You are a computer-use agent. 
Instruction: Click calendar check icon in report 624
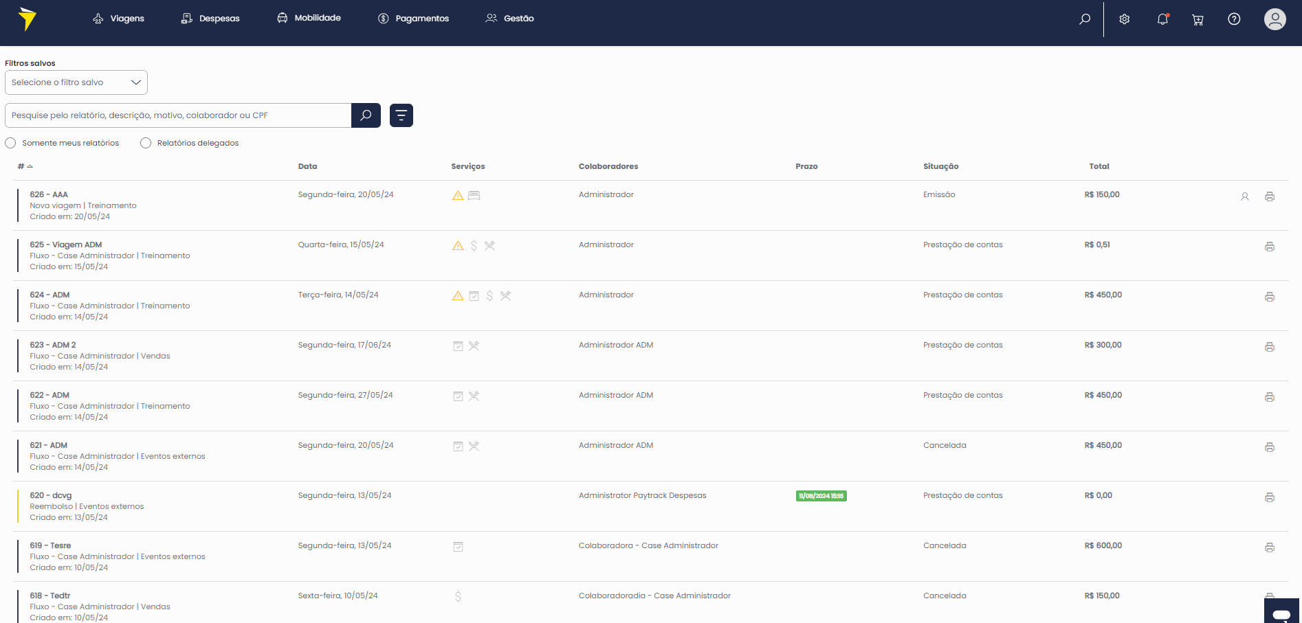474,296
